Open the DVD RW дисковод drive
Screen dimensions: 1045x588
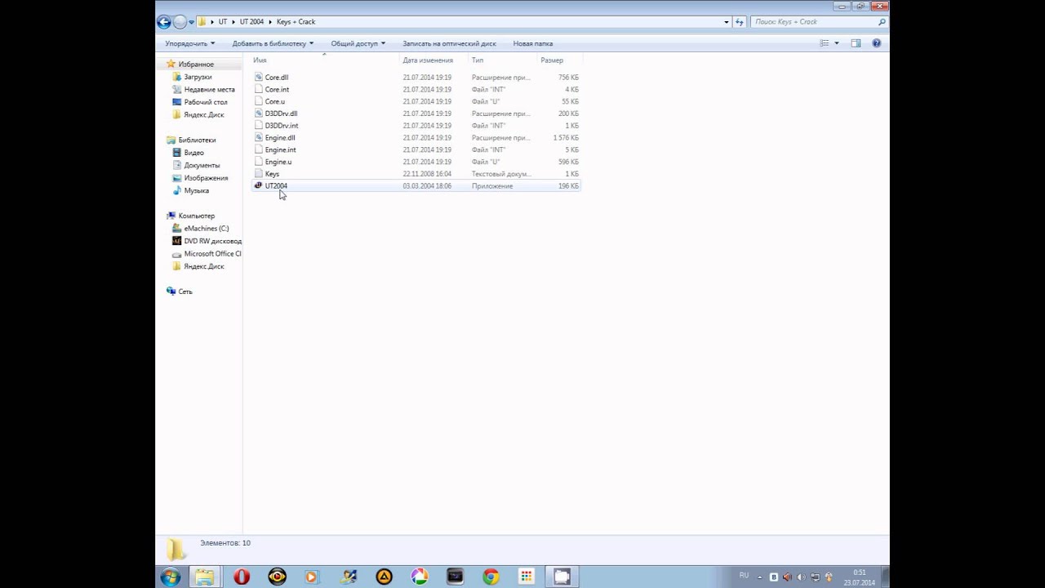coord(212,242)
